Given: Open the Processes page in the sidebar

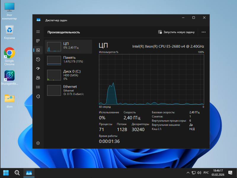Looking at the screenshot, I should [x=38, y=41].
